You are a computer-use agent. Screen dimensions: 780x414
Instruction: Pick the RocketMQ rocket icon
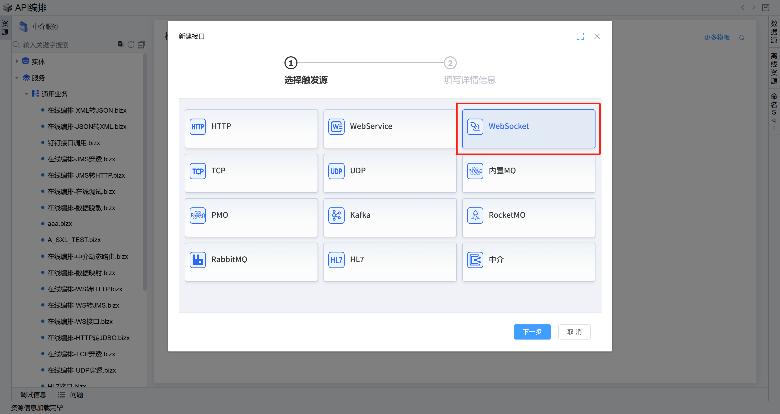click(475, 215)
